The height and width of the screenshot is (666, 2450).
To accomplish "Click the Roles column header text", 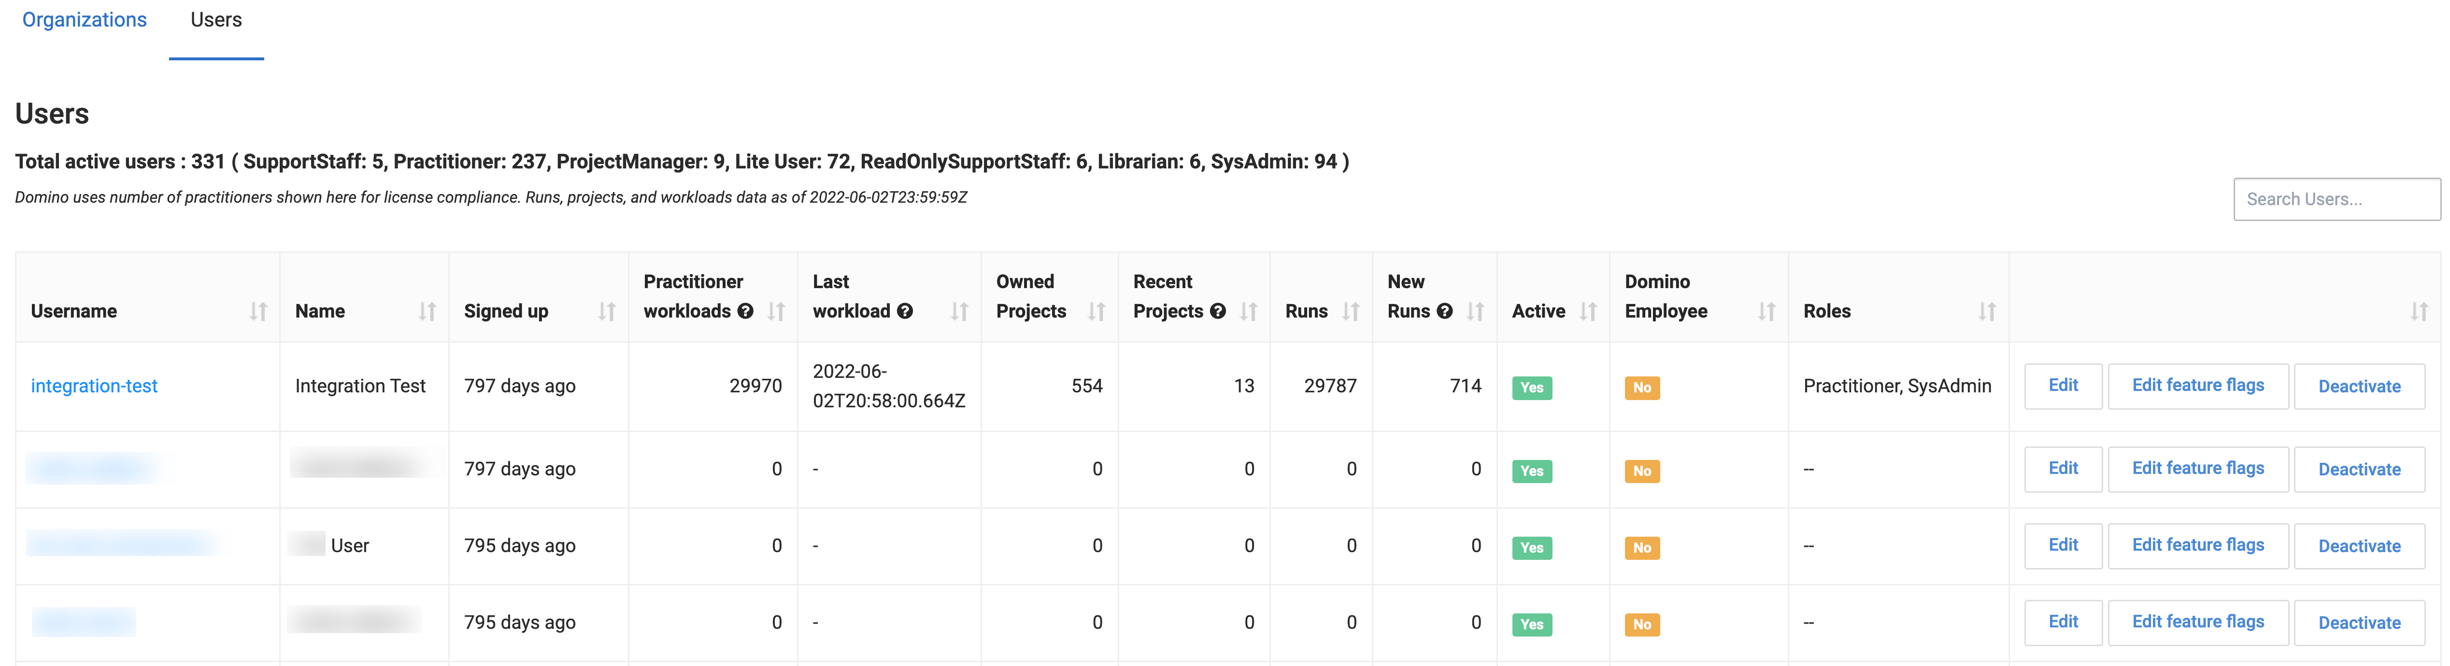I will pos(1827,312).
